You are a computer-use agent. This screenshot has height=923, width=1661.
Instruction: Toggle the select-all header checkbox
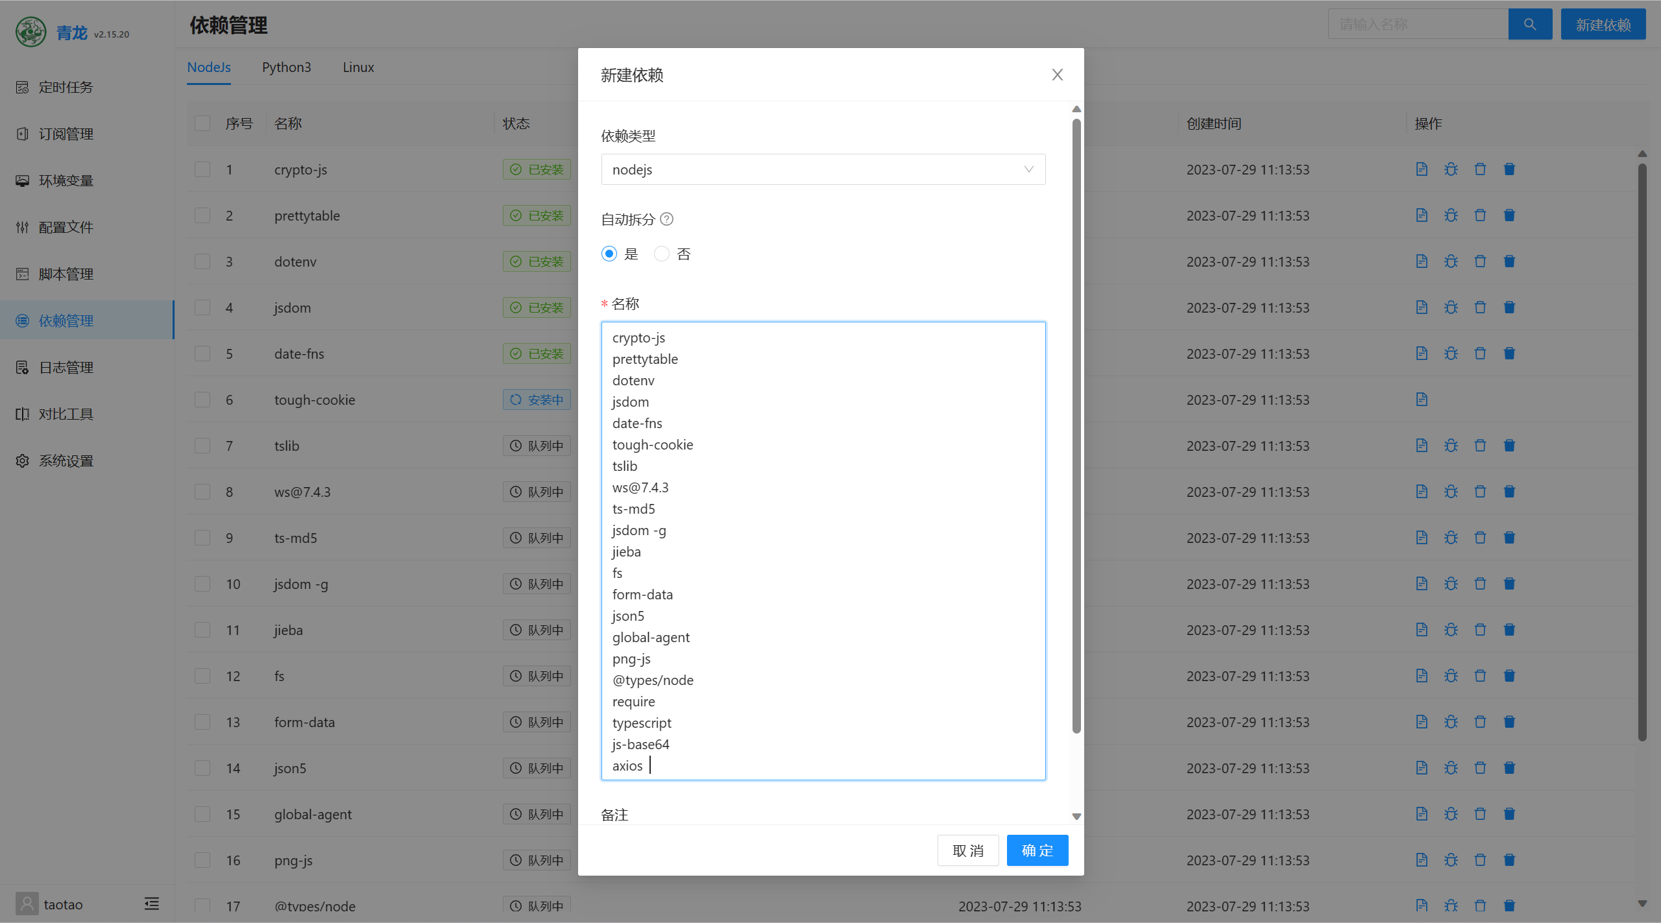pyautogui.click(x=202, y=123)
